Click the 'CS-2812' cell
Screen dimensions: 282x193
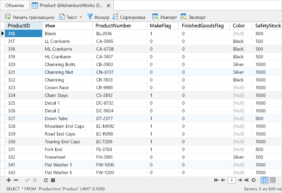point(120,95)
